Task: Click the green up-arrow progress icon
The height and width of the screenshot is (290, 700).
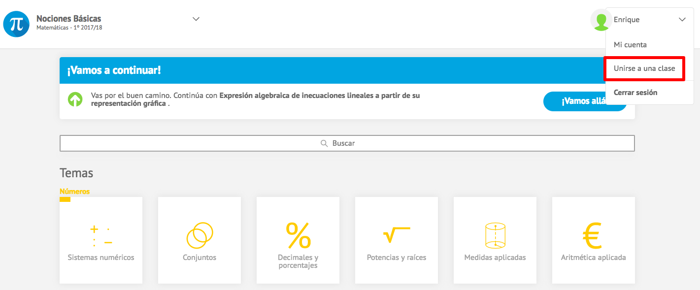Action: 75,100
